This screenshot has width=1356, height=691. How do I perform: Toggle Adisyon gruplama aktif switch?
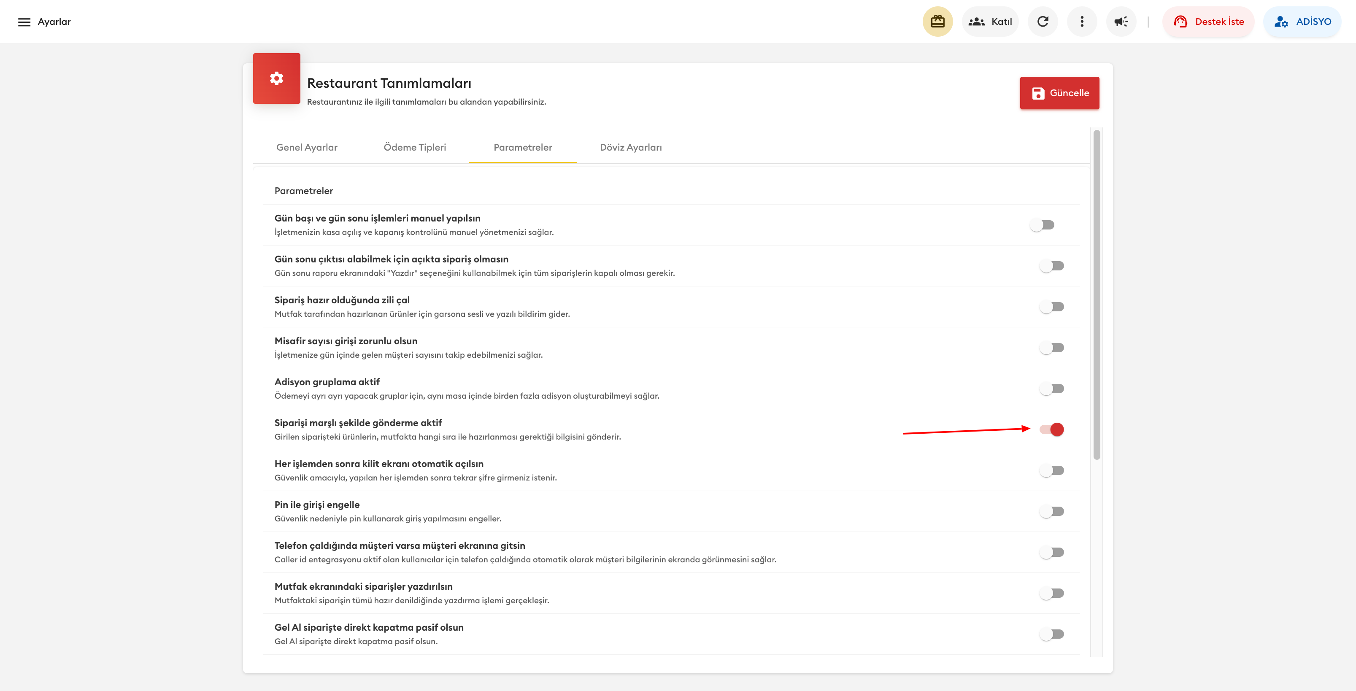1052,389
